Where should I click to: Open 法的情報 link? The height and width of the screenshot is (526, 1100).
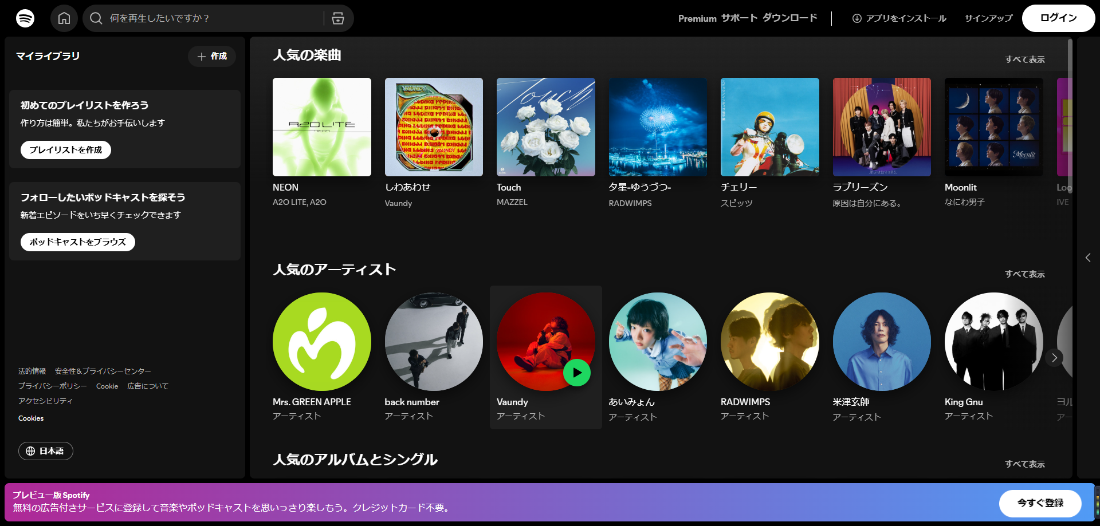[x=32, y=371]
